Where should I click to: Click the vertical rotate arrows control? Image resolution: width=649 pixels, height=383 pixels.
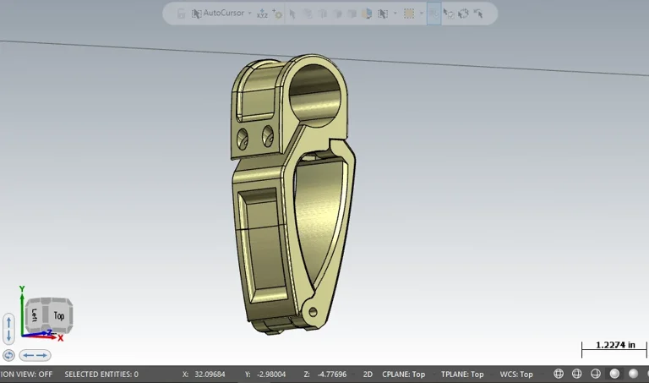click(x=8, y=328)
